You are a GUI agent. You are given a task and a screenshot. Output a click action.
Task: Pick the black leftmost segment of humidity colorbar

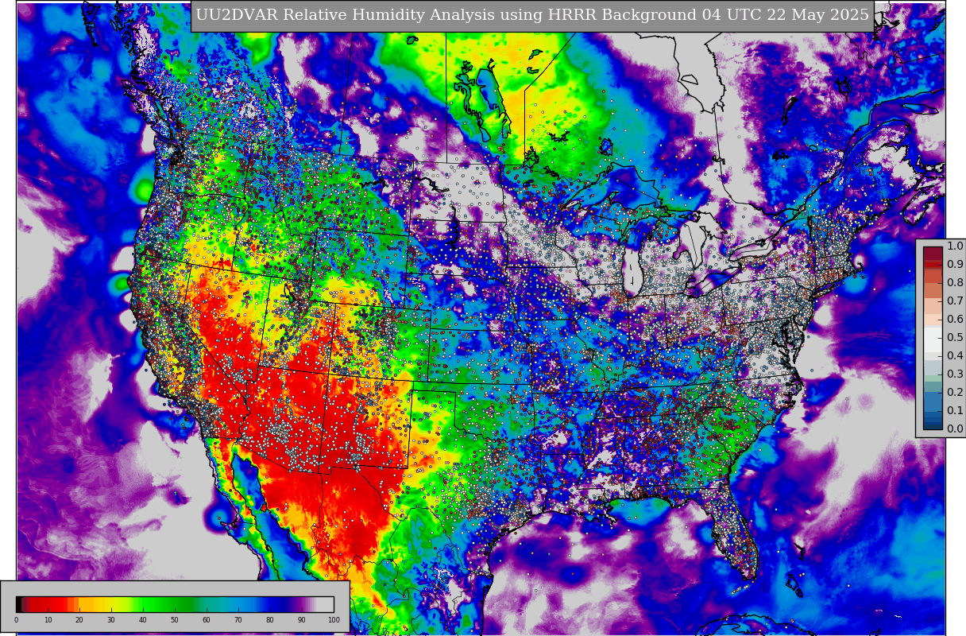(x=19, y=604)
